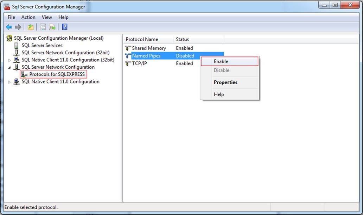This screenshot has height=215, width=363.
Task: Click the Named Pipes protocol icon
Action: [128, 56]
